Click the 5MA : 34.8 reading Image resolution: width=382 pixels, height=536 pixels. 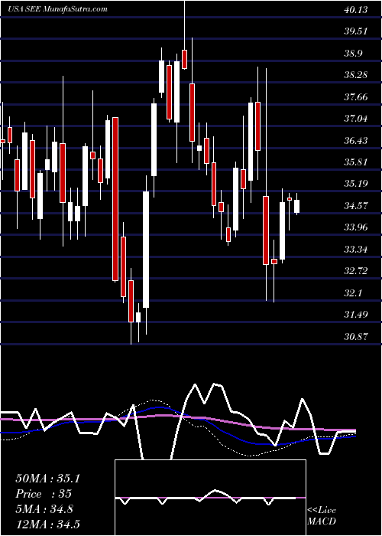coord(44,509)
